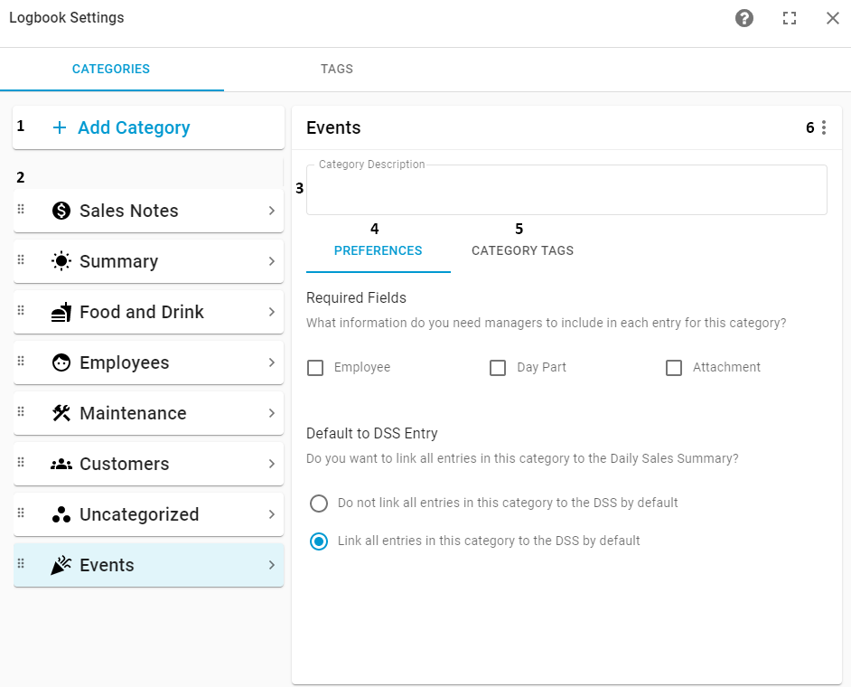Click the Customers people icon
This screenshot has width=851, height=687.
point(61,463)
